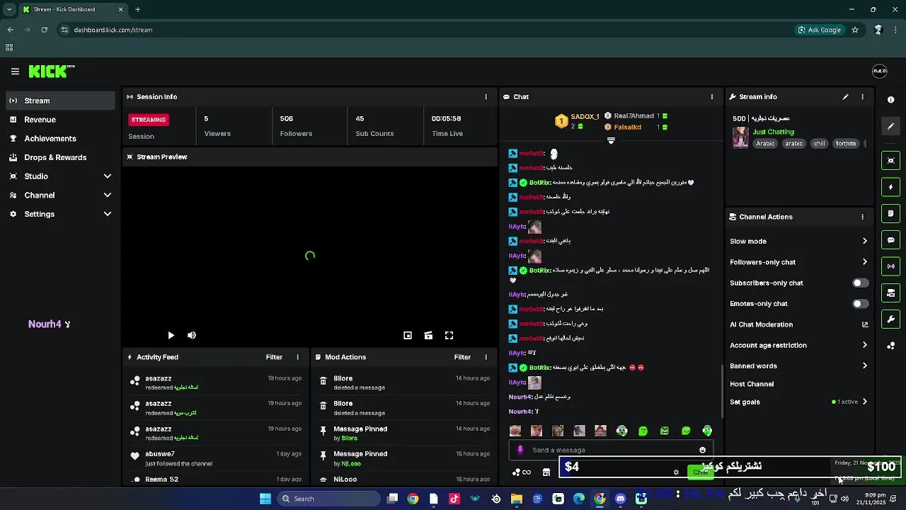Expand Slow mode options
This screenshot has height=510, width=906.
click(799, 241)
